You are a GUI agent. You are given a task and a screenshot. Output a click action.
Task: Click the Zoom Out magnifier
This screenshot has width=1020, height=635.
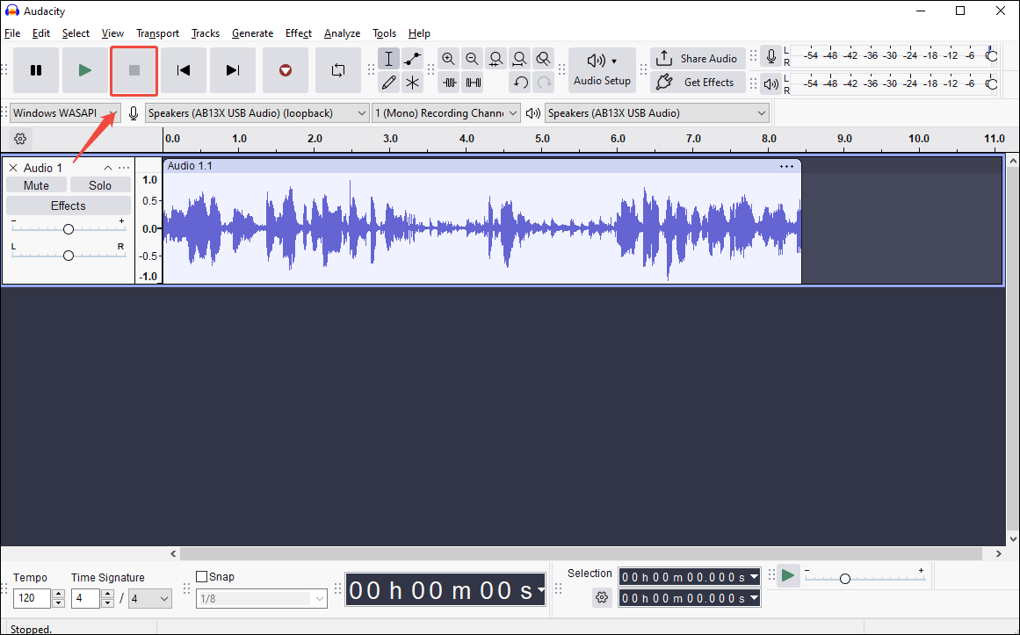(x=472, y=59)
